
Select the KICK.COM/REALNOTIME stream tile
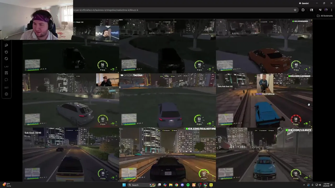pyautogui.click(x=167, y=155)
